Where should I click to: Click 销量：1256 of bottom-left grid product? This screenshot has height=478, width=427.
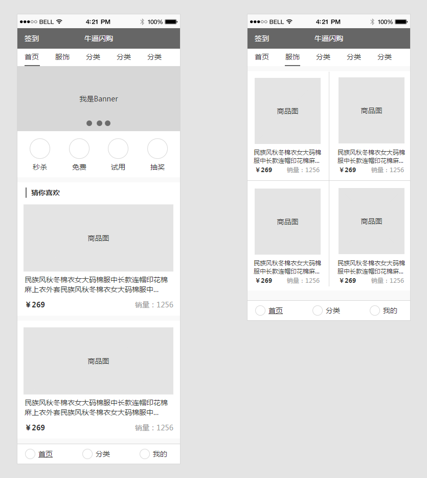(x=303, y=280)
